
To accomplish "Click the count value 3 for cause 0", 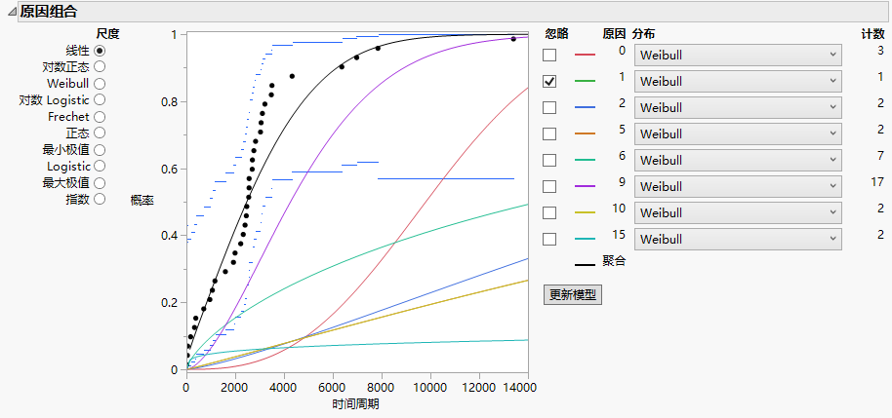I will [880, 51].
